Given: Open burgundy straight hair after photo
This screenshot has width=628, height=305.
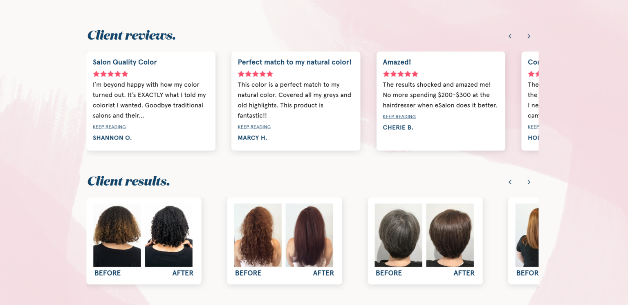Looking at the screenshot, I should point(309,235).
